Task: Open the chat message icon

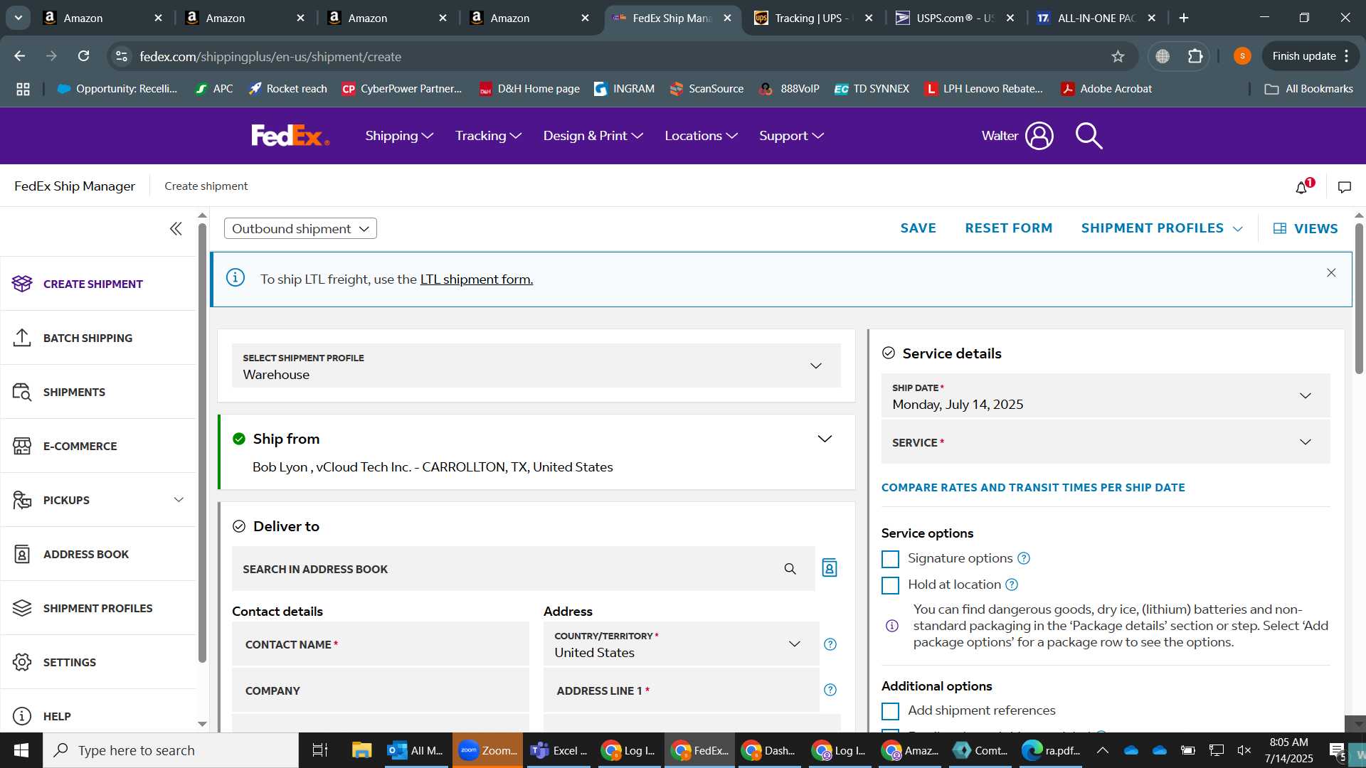Action: tap(1344, 187)
